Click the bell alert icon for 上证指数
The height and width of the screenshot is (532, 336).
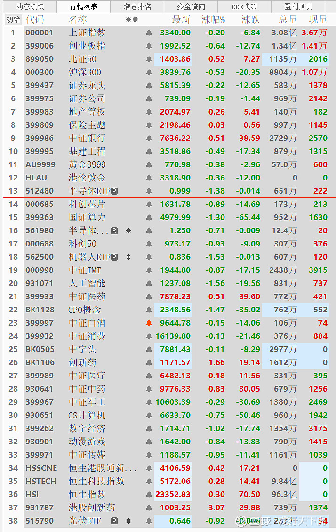point(149,33)
